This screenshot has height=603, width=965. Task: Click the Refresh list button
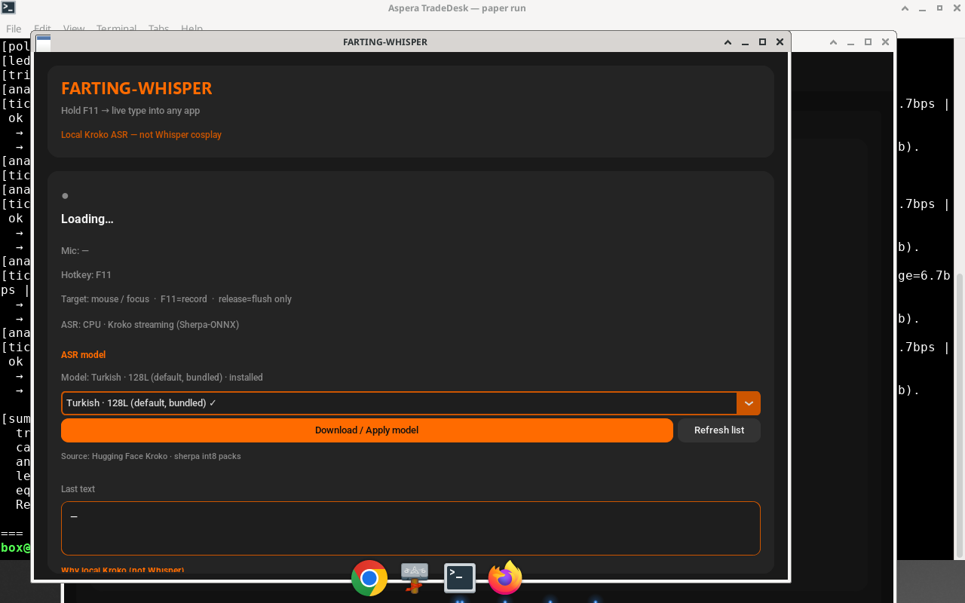click(719, 430)
